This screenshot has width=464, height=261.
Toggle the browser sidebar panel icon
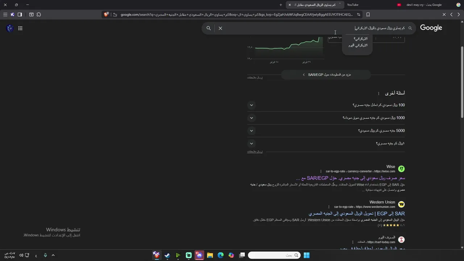(20, 14)
